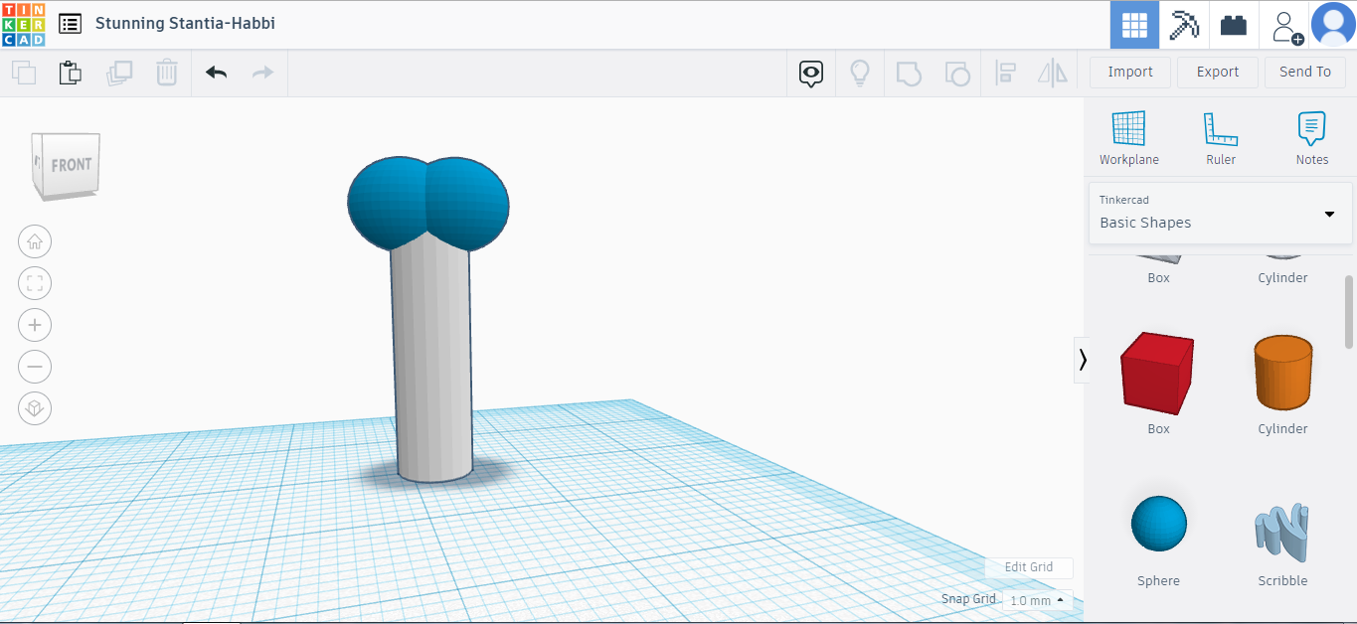Viewport: 1357px width, 624px height.
Task: Click the Edit Grid button
Action: coord(1029,567)
